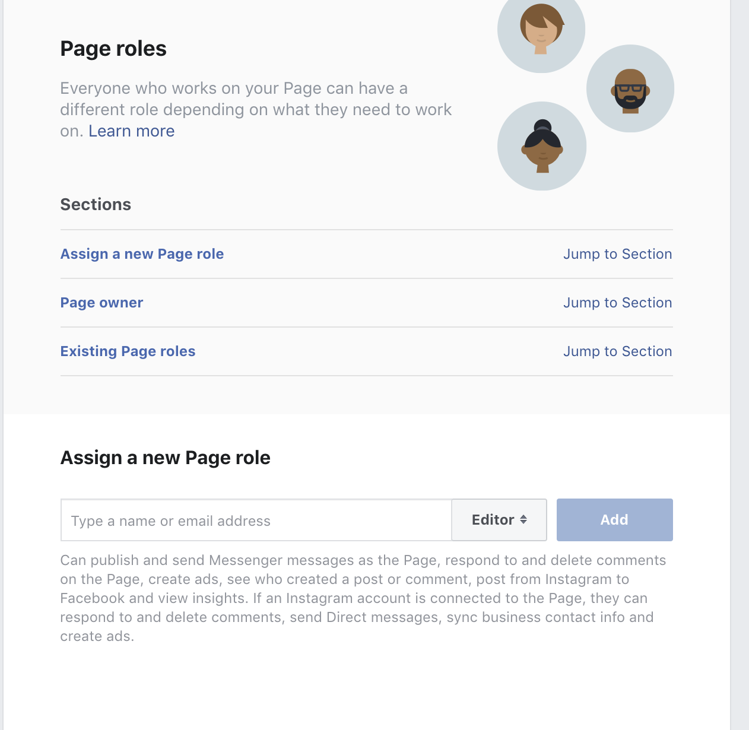Click the page roles intro description text
749x730 pixels.
(x=256, y=110)
